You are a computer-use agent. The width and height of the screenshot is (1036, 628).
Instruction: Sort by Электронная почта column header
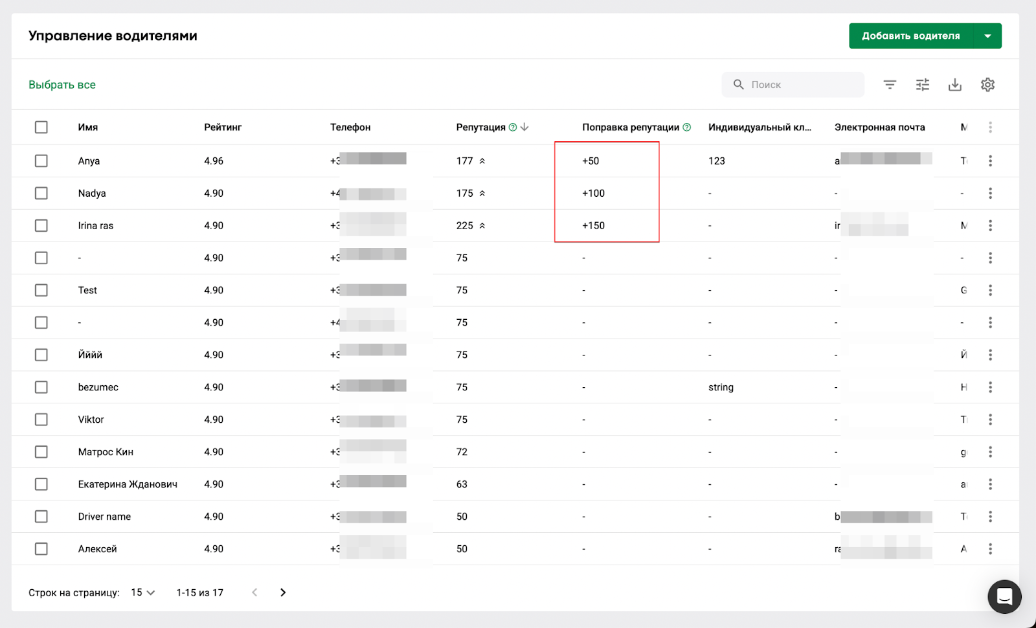coord(879,128)
